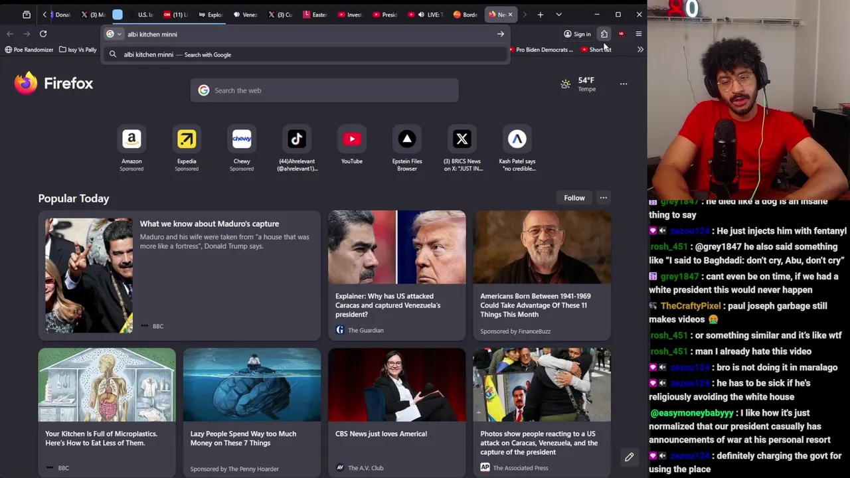Click Follow in Popular Today
Image resolution: width=850 pixels, height=478 pixels.
pos(574,198)
